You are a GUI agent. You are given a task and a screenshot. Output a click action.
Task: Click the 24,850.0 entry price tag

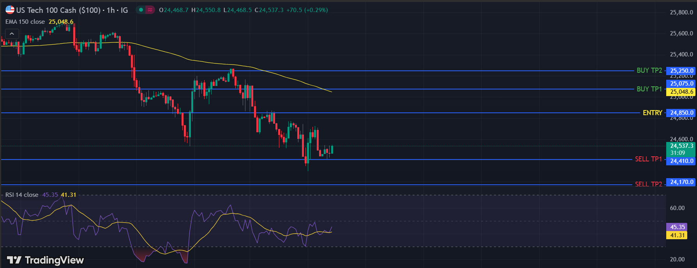681,113
